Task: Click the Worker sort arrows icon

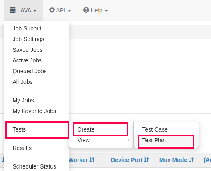Action: (92, 160)
